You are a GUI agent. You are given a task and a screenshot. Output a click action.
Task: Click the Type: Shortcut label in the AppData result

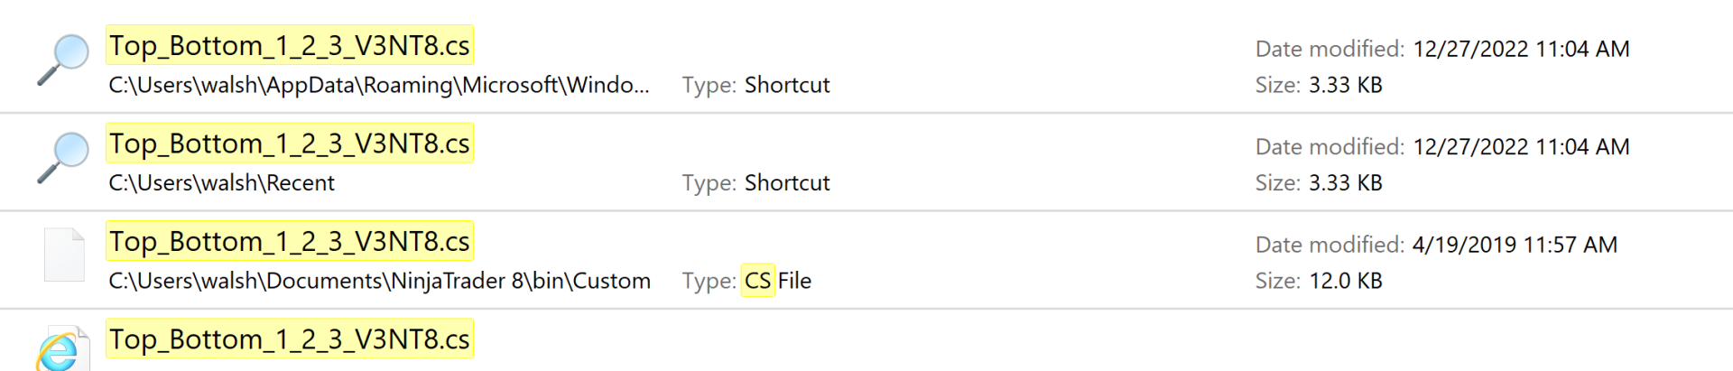coord(755,85)
